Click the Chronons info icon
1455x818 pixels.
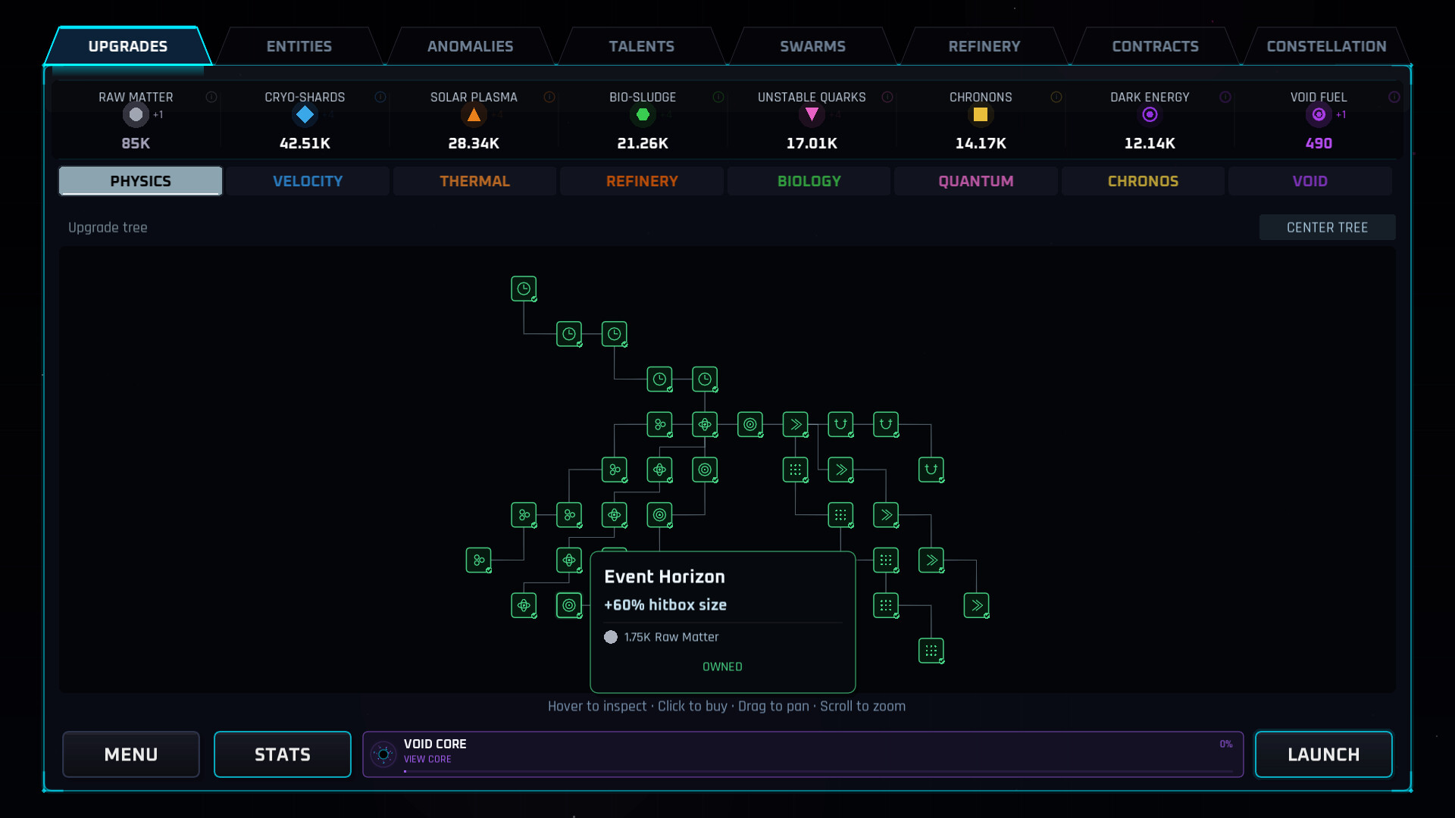click(x=1056, y=97)
